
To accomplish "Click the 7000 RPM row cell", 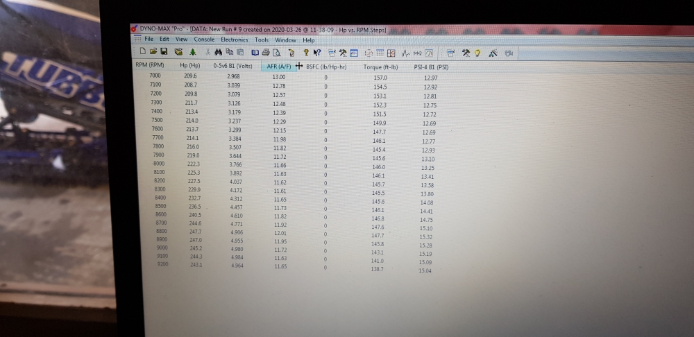I will click(x=155, y=75).
